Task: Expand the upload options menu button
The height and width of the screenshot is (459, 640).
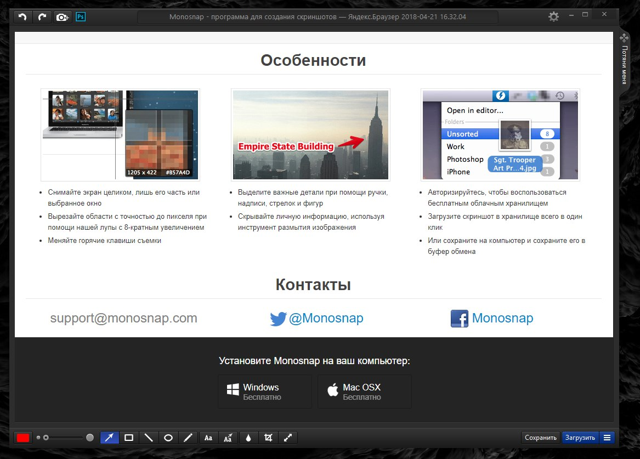Action: pyautogui.click(x=607, y=438)
